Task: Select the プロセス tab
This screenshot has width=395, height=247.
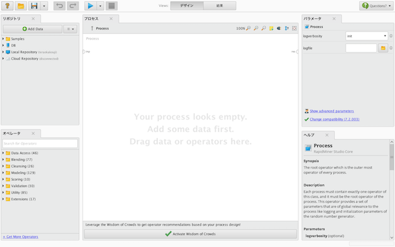Action: point(91,19)
